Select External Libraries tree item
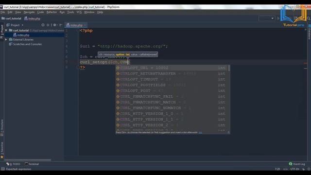The height and width of the screenshot is (175, 311). [21, 39]
